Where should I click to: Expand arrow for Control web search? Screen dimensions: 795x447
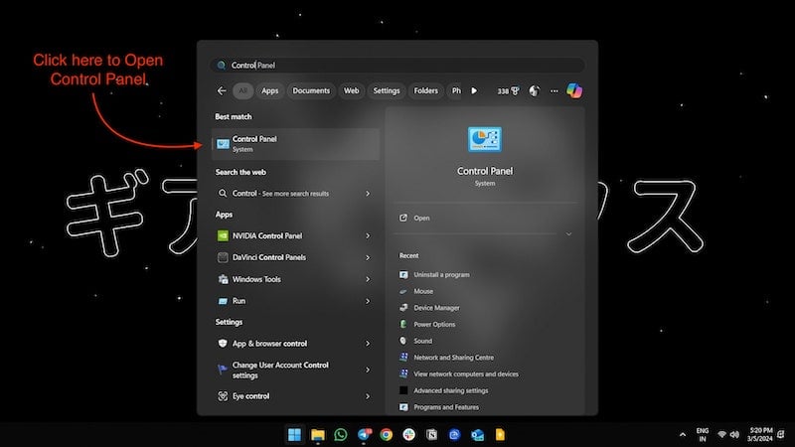tap(368, 193)
